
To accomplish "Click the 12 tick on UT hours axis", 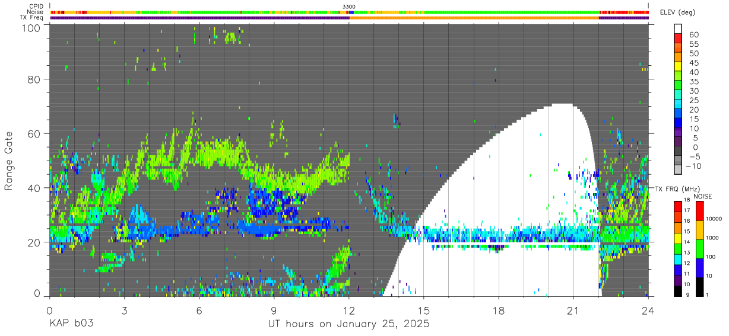I will [x=349, y=311].
